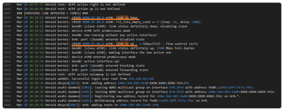
Task: Click line number 2843 in gutter
Action: (7, 5)
